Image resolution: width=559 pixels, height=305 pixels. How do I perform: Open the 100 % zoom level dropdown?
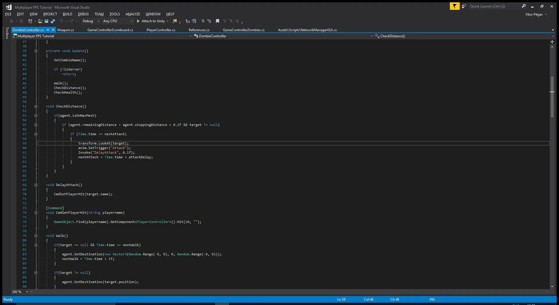[x=20, y=292]
